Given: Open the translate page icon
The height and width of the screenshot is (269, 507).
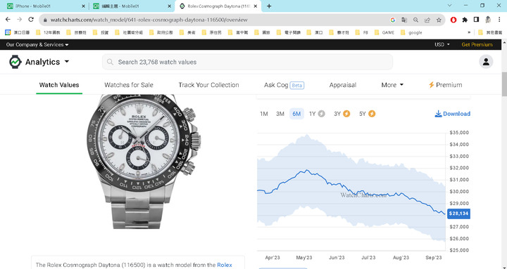Looking at the screenshot, I should pos(404,20).
